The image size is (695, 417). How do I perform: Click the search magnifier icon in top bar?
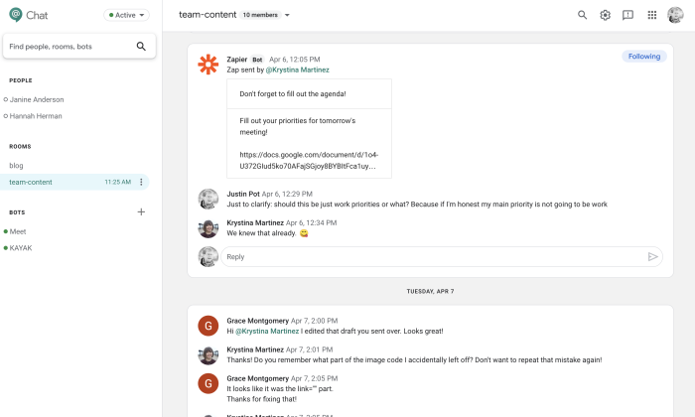click(582, 15)
